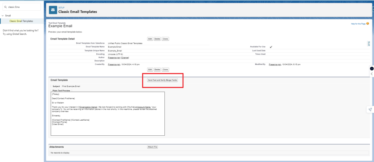Select Classic Email Templates in sidebar
The image size is (374, 162).
(x=23, y=21)
